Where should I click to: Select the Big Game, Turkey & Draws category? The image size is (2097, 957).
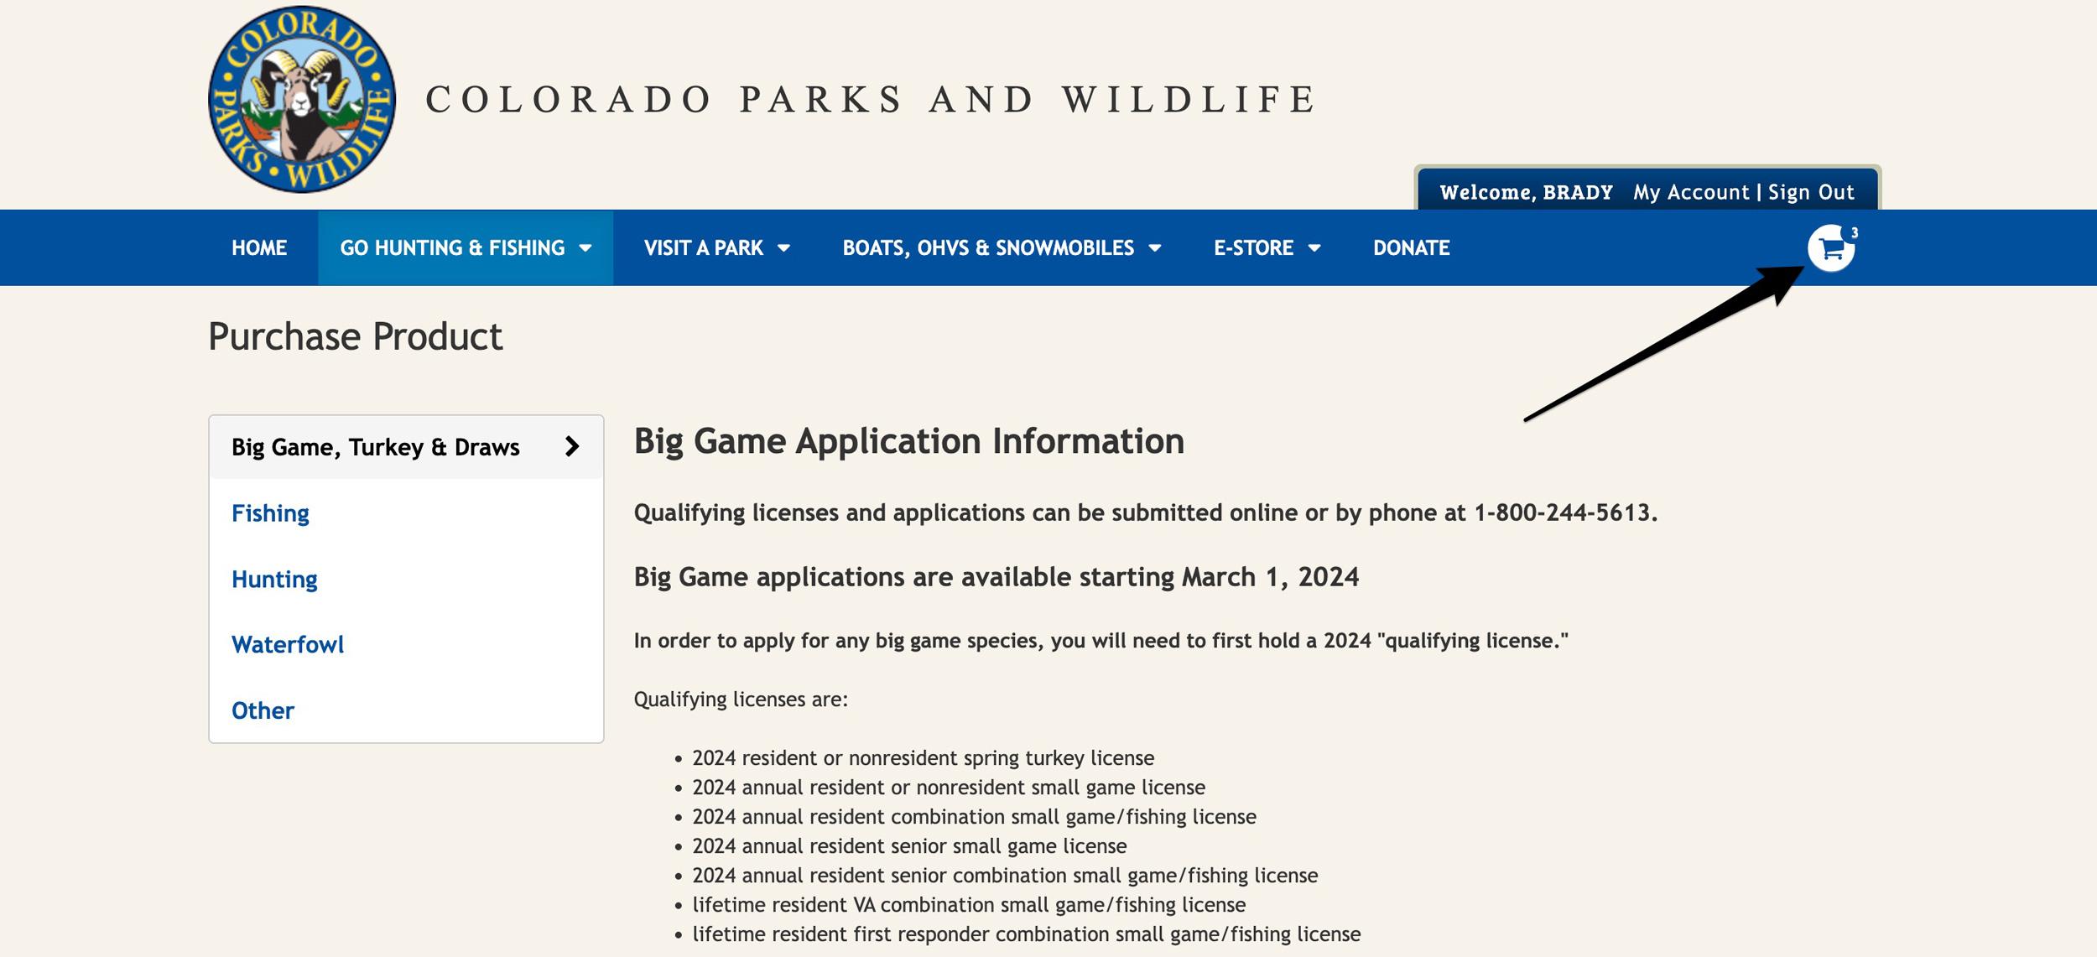(x=377, y=447)
